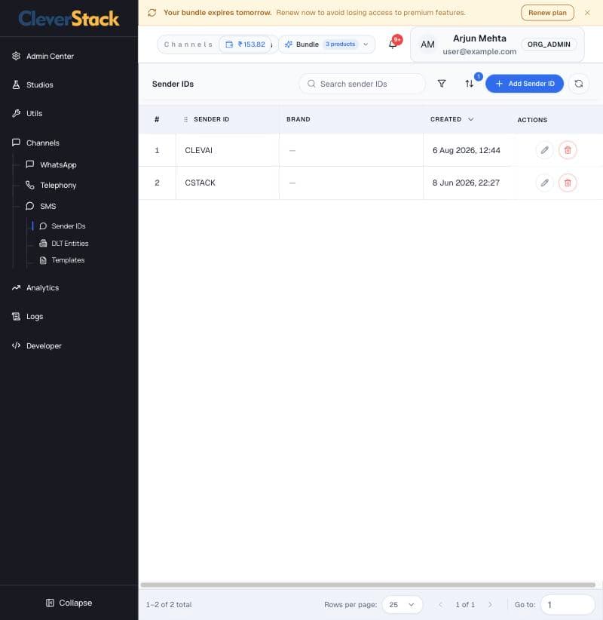Click the AM user avatar
The width and height of the screenshot is (603, 620).
pos(427,45)
